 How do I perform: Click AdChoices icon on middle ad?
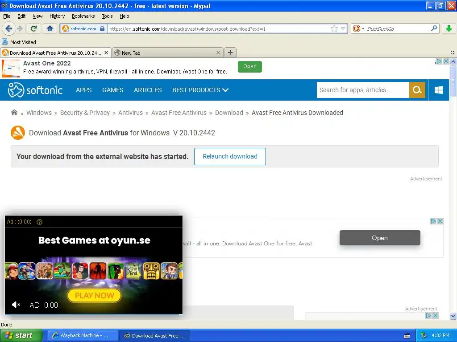tap(433, 221)
